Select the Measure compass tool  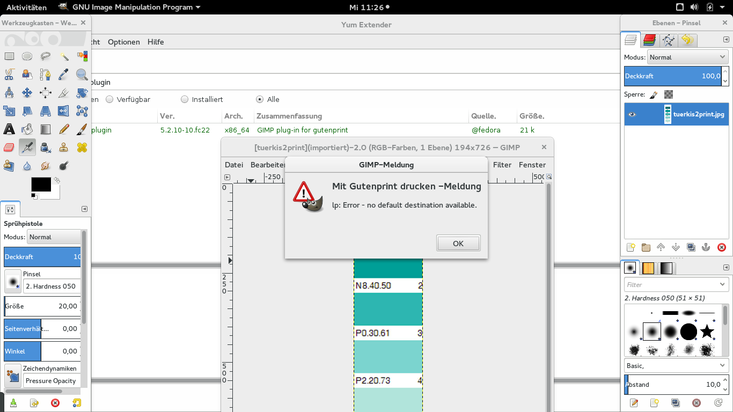point(9,93)
